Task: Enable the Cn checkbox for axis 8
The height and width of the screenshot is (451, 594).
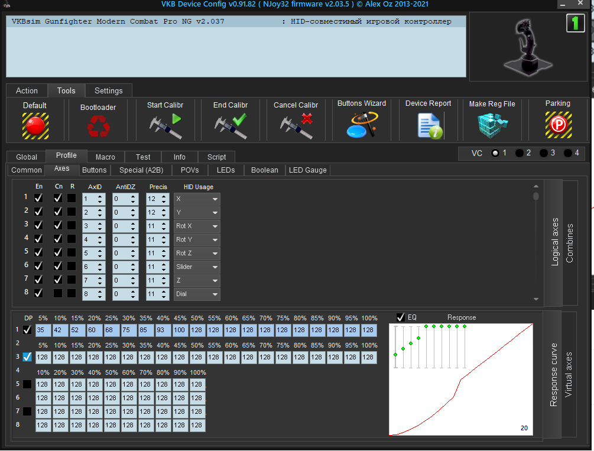Action: click(x=58, y=293)
